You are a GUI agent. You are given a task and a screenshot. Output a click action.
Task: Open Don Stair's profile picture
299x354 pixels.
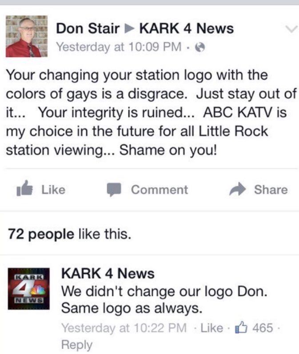tap(27, 36)
